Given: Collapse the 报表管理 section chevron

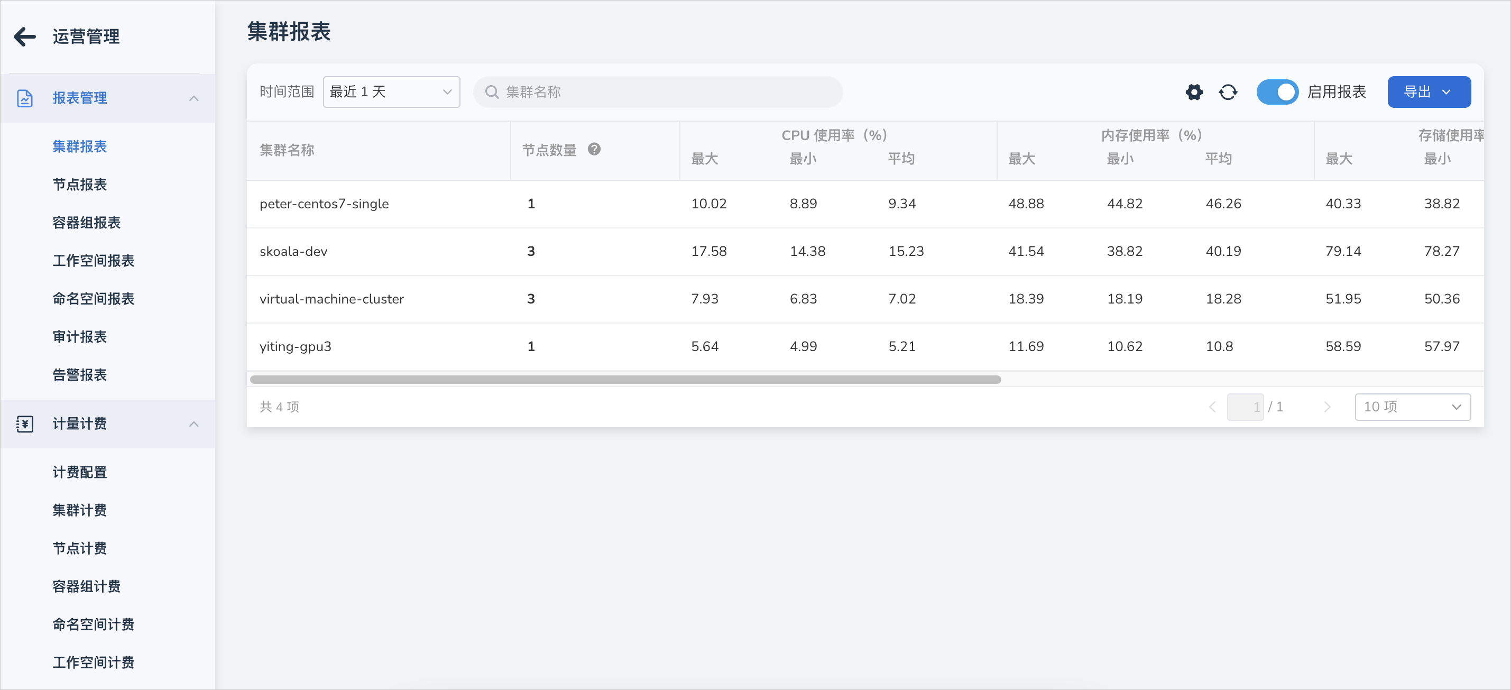Looking at the screenshot, I should [194, 98].
